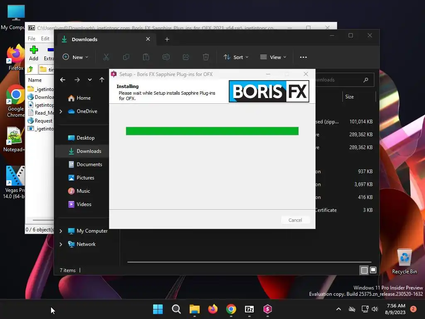
Task: Expand the OneDrive tree node
Action: 61,111
